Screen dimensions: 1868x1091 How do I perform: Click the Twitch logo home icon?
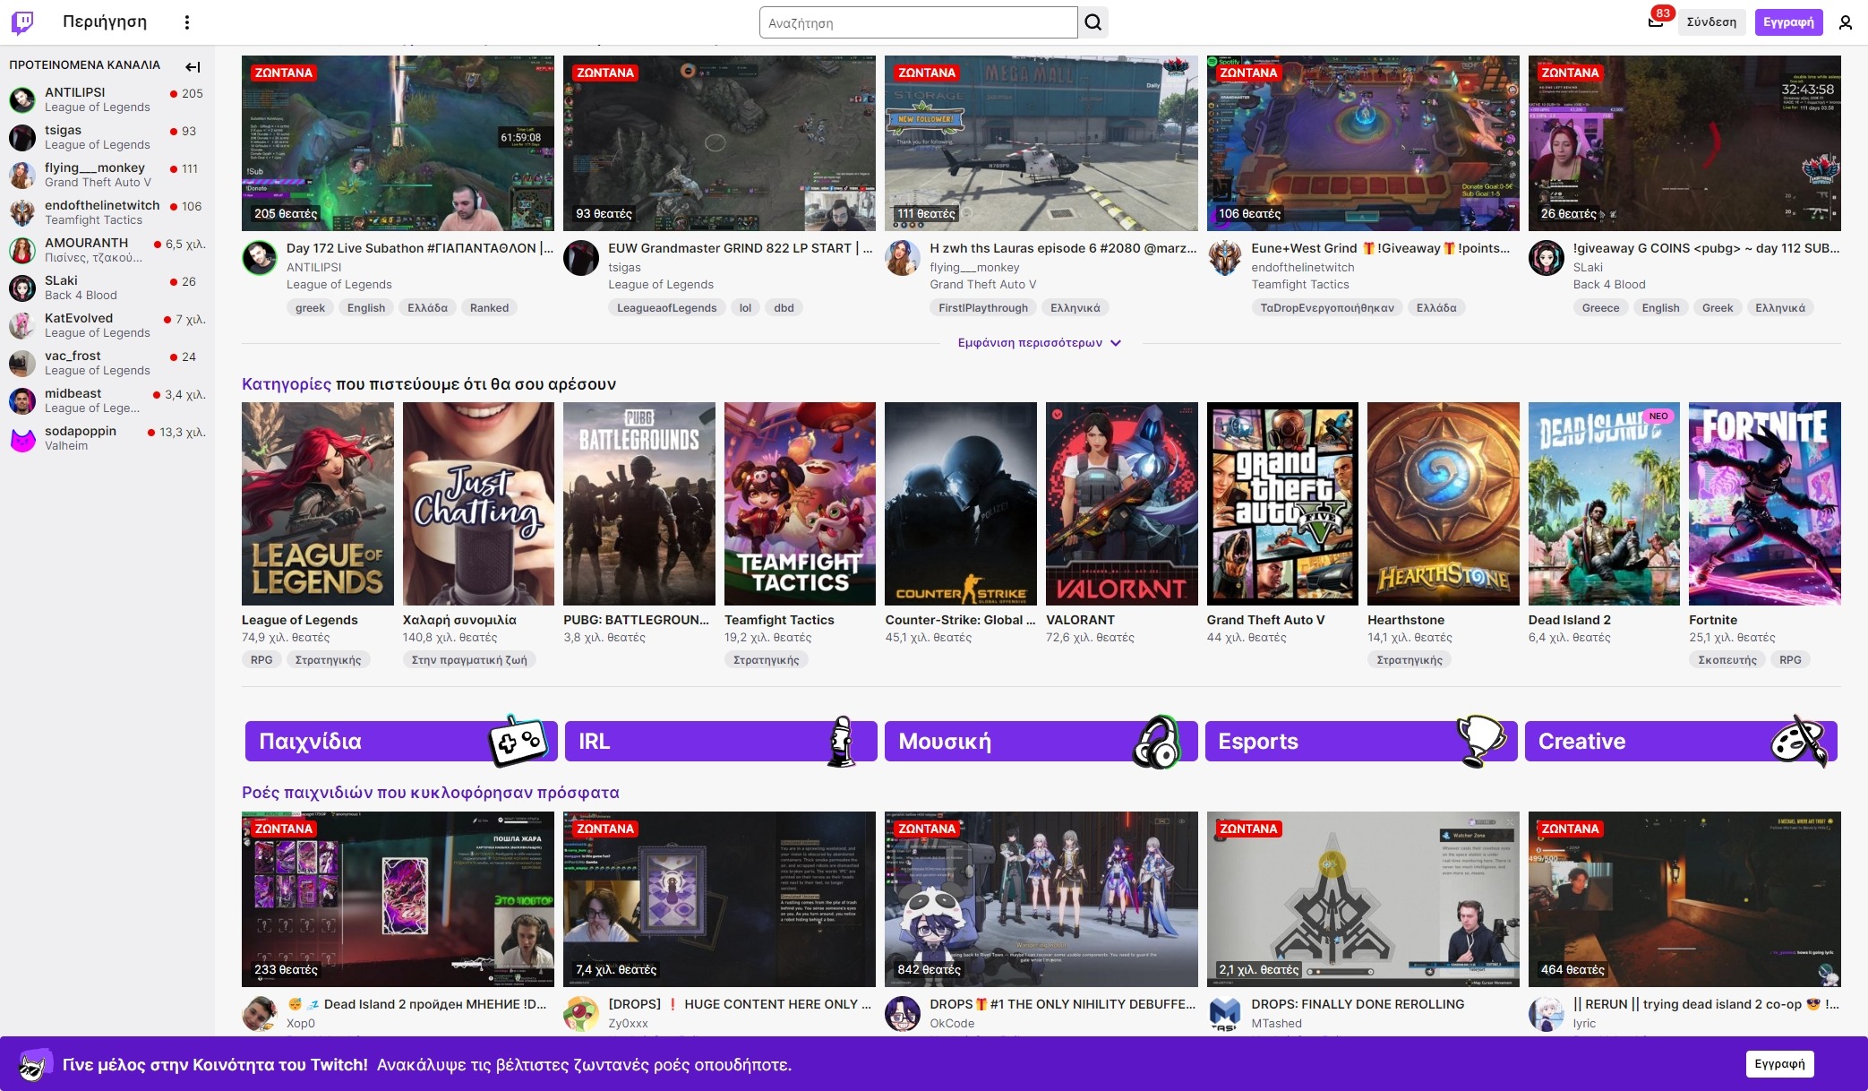pos(23,22)
